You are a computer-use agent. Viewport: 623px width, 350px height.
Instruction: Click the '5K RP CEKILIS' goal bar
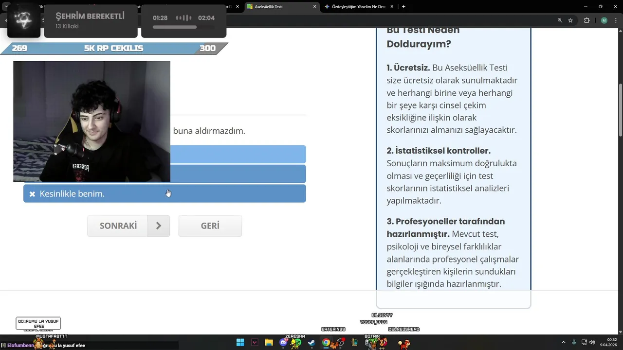[x=114, y=48]
